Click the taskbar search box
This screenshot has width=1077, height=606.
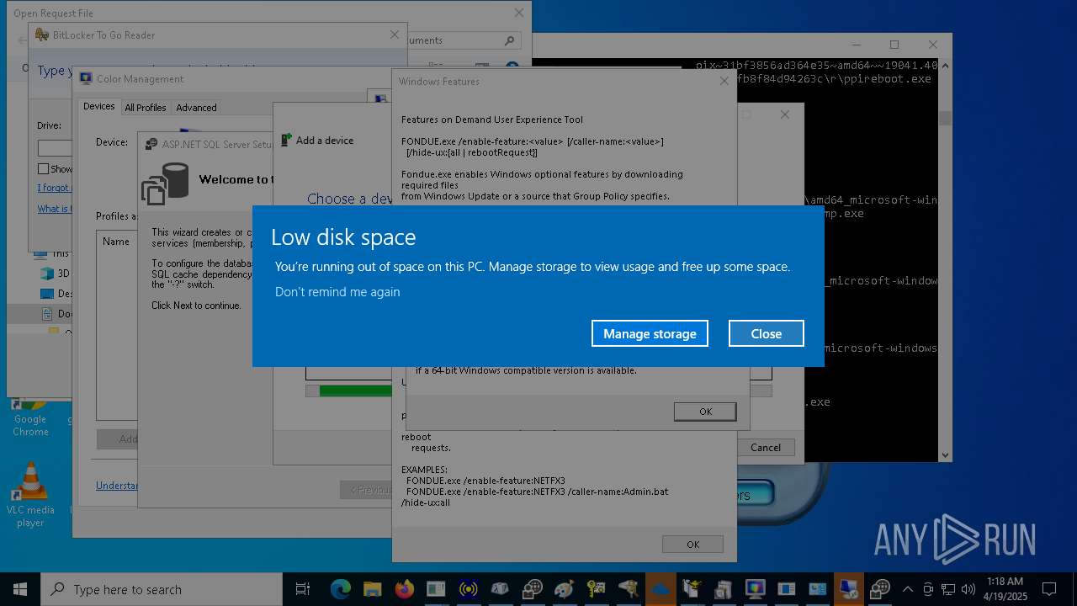click(161, 589)
